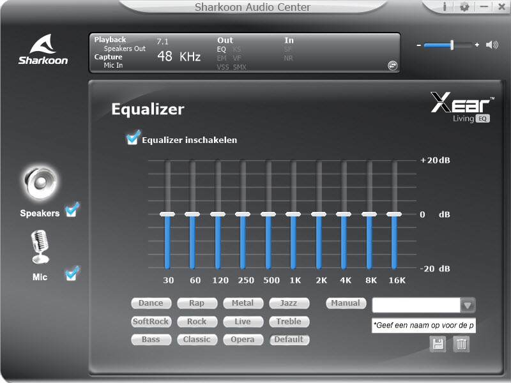The height and width of the screenshot is (383, 511).
Task: Click the master volume slider handle
Action: tap(452, 45)
